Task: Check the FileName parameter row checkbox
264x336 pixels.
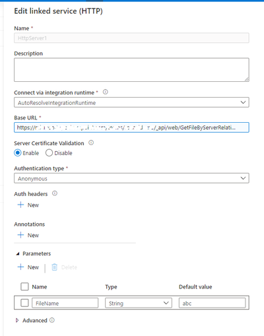Action: tap(24, 303)
